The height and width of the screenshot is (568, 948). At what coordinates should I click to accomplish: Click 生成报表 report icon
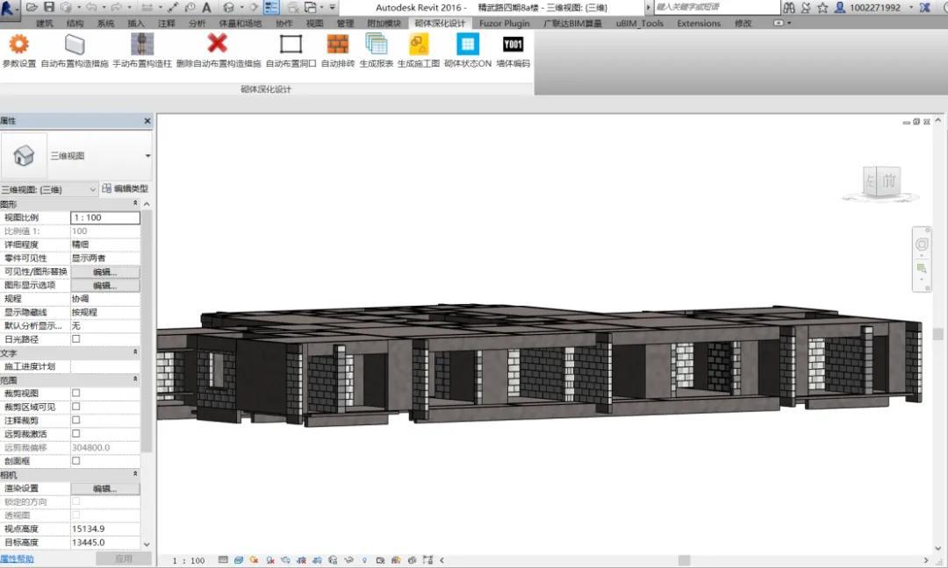[x=376, y=50]
